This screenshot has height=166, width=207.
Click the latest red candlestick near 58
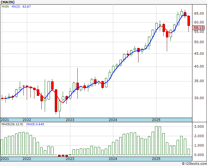click(189, 21)
